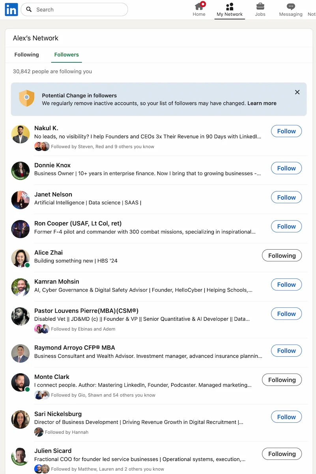Open Messaging from the navigation icon
The image size is (316, 474).
290,7
